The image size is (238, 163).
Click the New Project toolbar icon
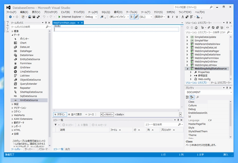pyautogui.click(x=23, y=17)
